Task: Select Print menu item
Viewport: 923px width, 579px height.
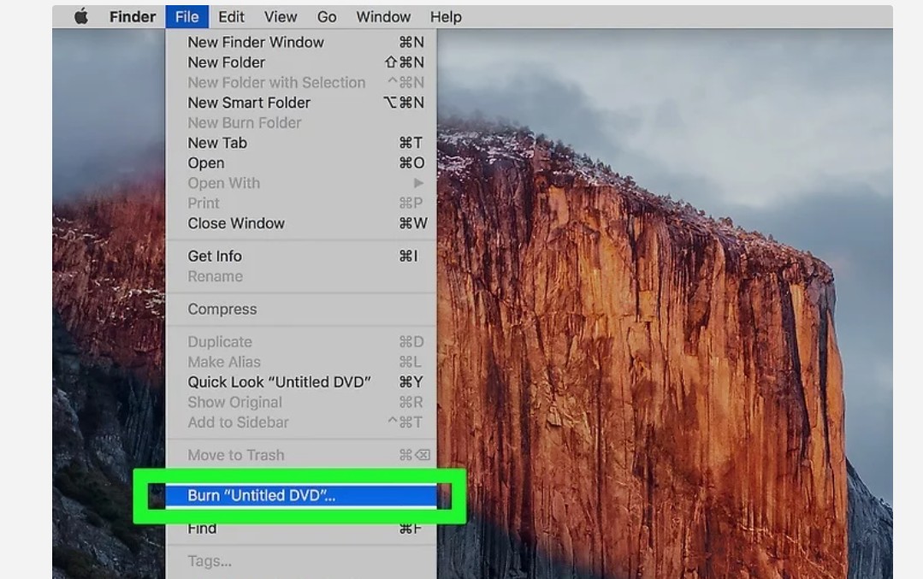Action: [x=301, y=203]
